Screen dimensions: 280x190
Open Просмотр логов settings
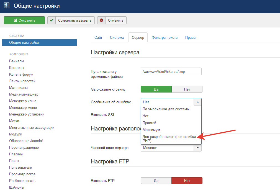[x=22, y=174]
